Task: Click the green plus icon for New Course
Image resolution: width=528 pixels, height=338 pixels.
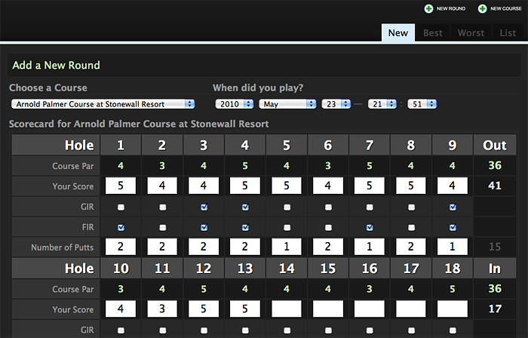Action: [482, 9]
